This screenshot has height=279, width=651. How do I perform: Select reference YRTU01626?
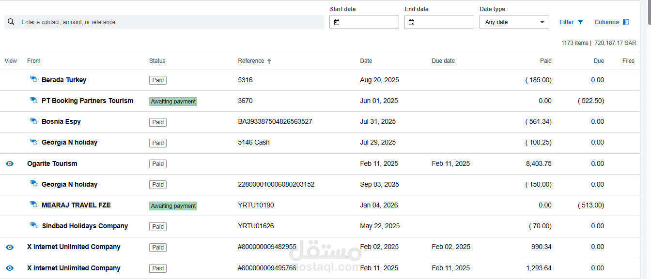pyautogui.click(x=256, y=226)
